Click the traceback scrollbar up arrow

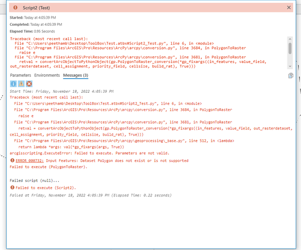(x=290, y=39)
